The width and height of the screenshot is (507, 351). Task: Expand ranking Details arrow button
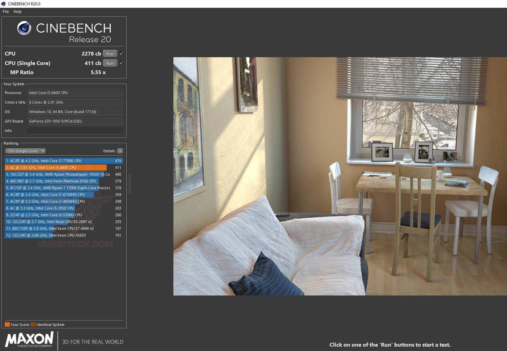pos(120,151)
